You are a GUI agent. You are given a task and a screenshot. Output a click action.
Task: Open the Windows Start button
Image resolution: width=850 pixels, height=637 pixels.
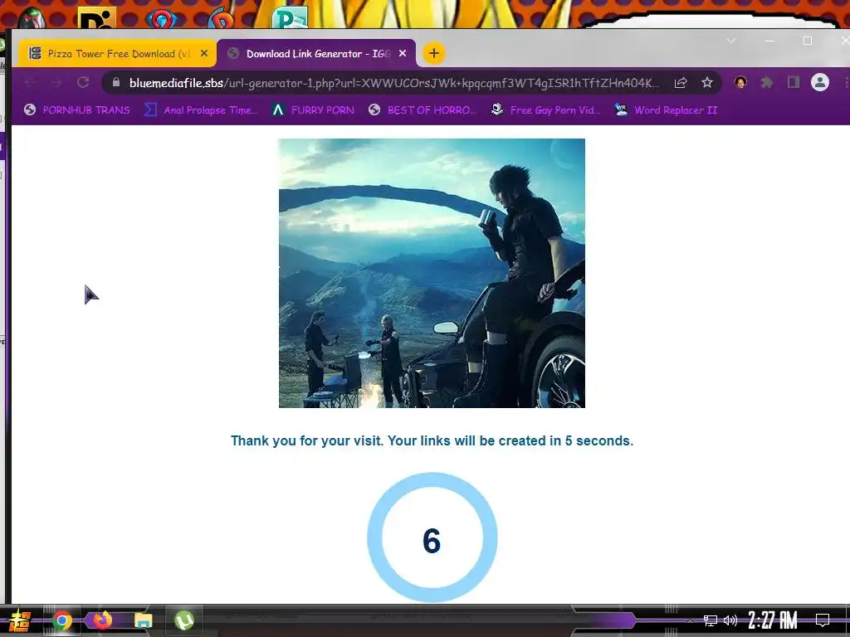tap(18, 620)
